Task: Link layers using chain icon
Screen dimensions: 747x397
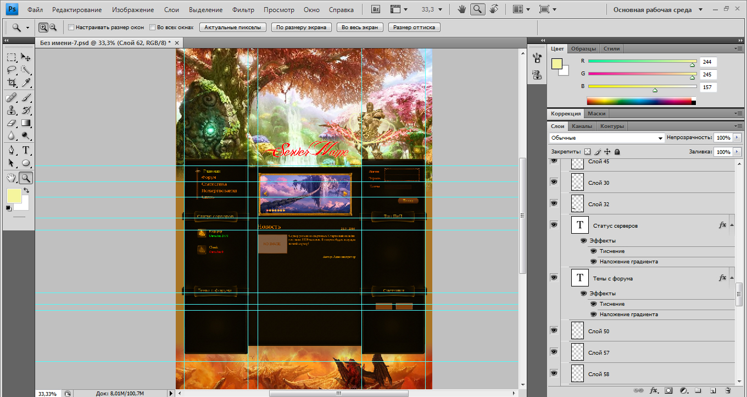Action: (x=638, y=390)
